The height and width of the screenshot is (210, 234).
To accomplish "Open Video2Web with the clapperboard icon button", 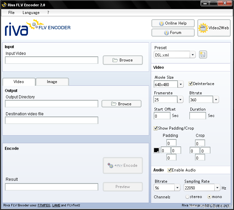I will 214,28.
